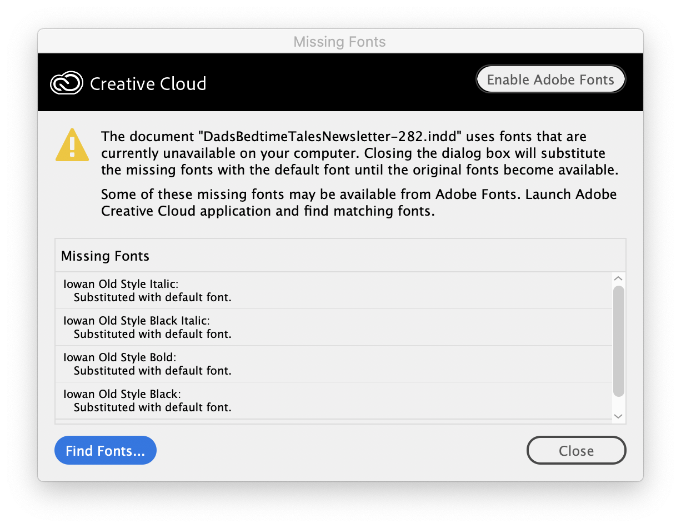
Task: Click the Creative Cloud text label
Action: pyautogui.click(x=148, y=83)
